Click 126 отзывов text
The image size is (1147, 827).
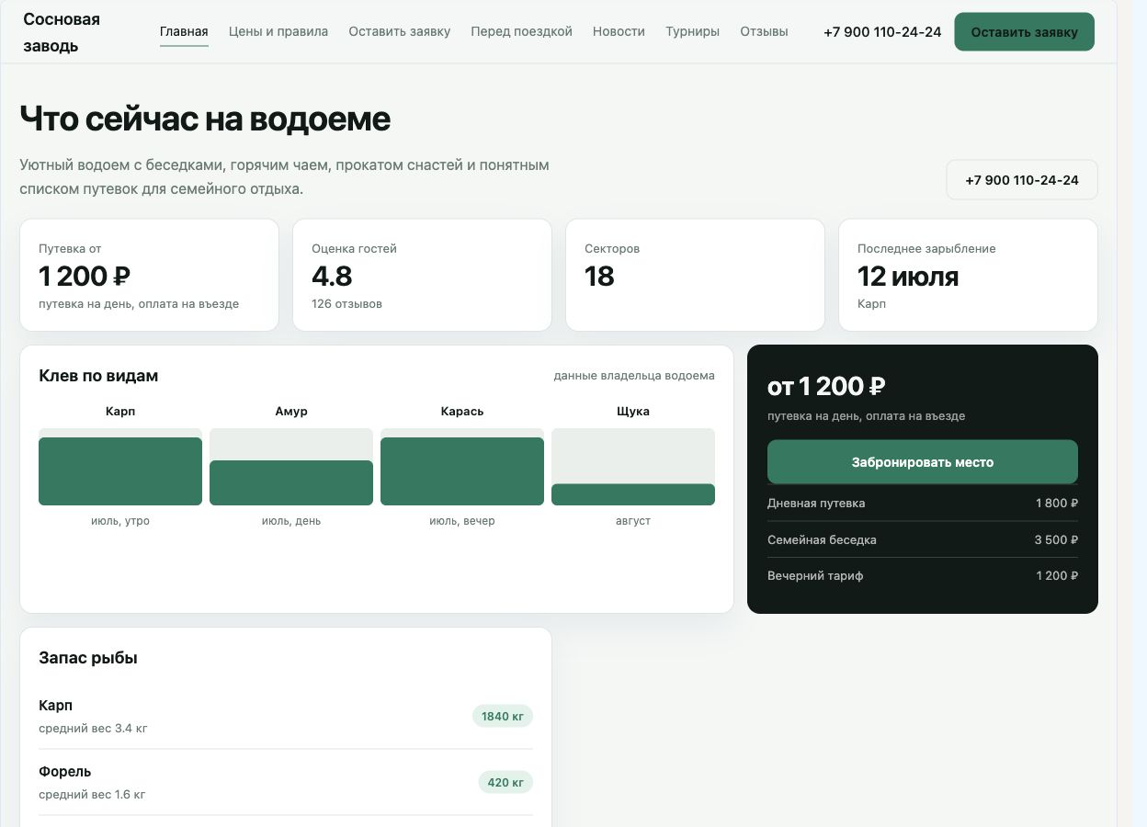click(347, 304)
